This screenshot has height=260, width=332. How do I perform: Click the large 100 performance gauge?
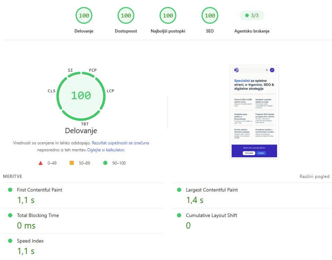tap(81, 96)
